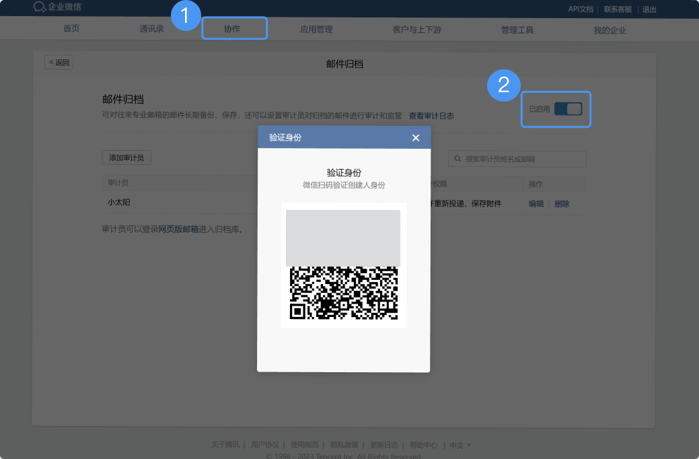Click 退出 to log out

(x=649, y=9)
